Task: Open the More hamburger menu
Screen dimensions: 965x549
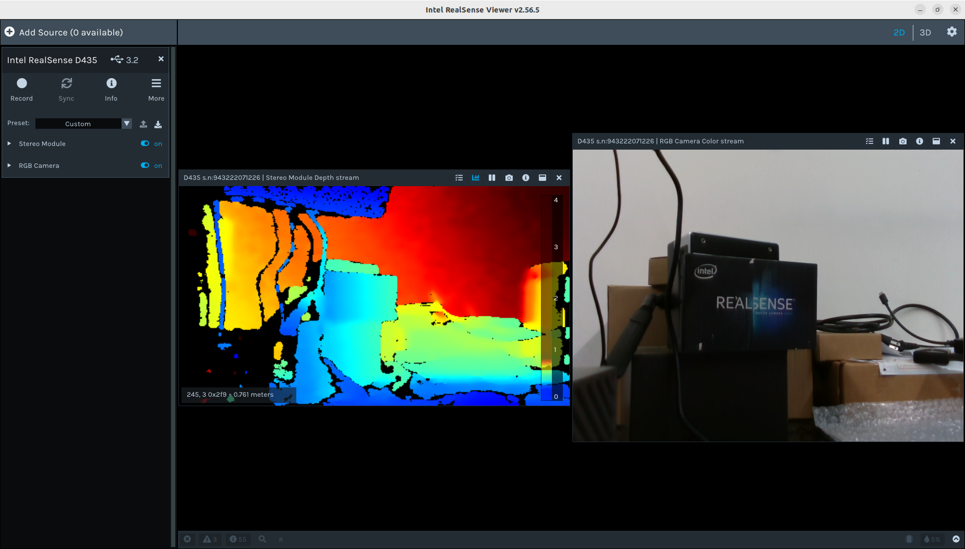Action: pos(156,89)
